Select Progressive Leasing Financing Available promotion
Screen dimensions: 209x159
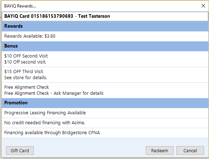(x=105, y=113)
